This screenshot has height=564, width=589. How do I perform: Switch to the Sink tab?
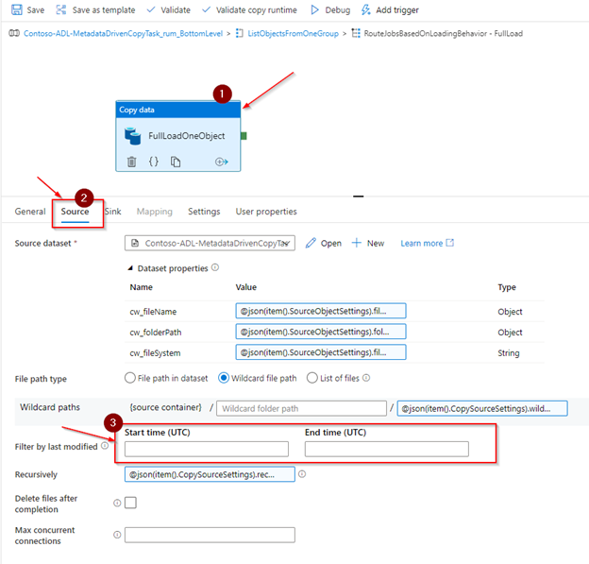(112, 212)
